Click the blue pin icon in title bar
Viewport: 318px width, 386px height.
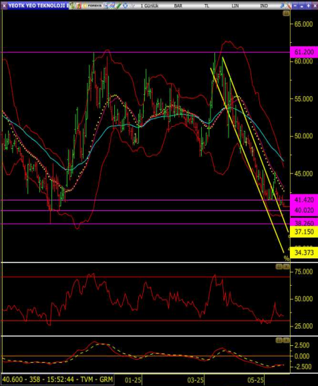[283, 5]
